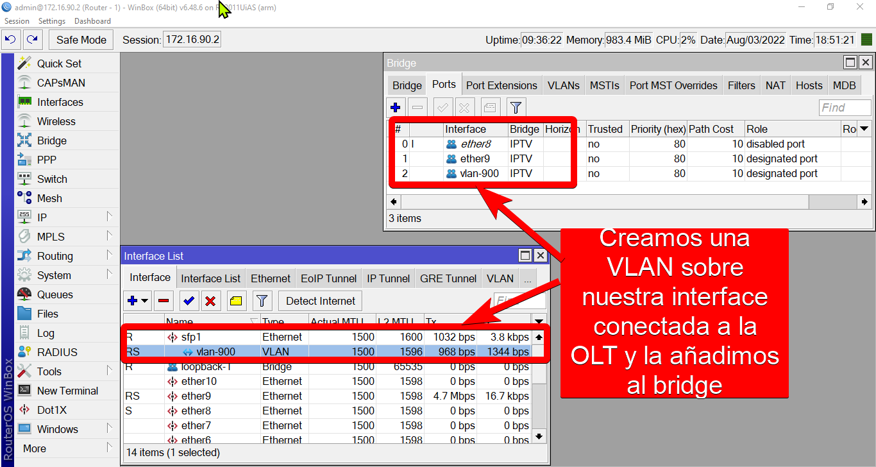Image resolution: width=876 pixels, height=467 pixels.
Task: Open the add interface dropdown arrow
Action: pyautogui.click(x=145, y=300)
